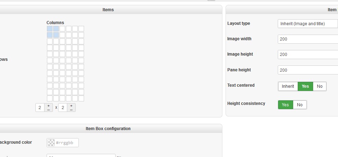Click into the Image height field
Viewport: 338px width, 157px height.
[308, 55]
